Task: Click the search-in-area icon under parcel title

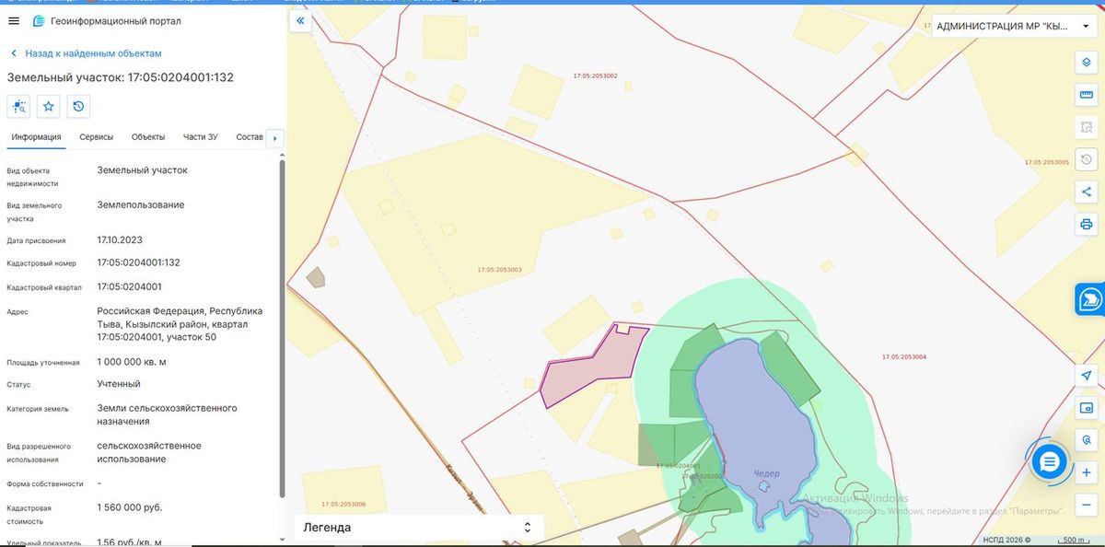Action: [x=18, y=107]
